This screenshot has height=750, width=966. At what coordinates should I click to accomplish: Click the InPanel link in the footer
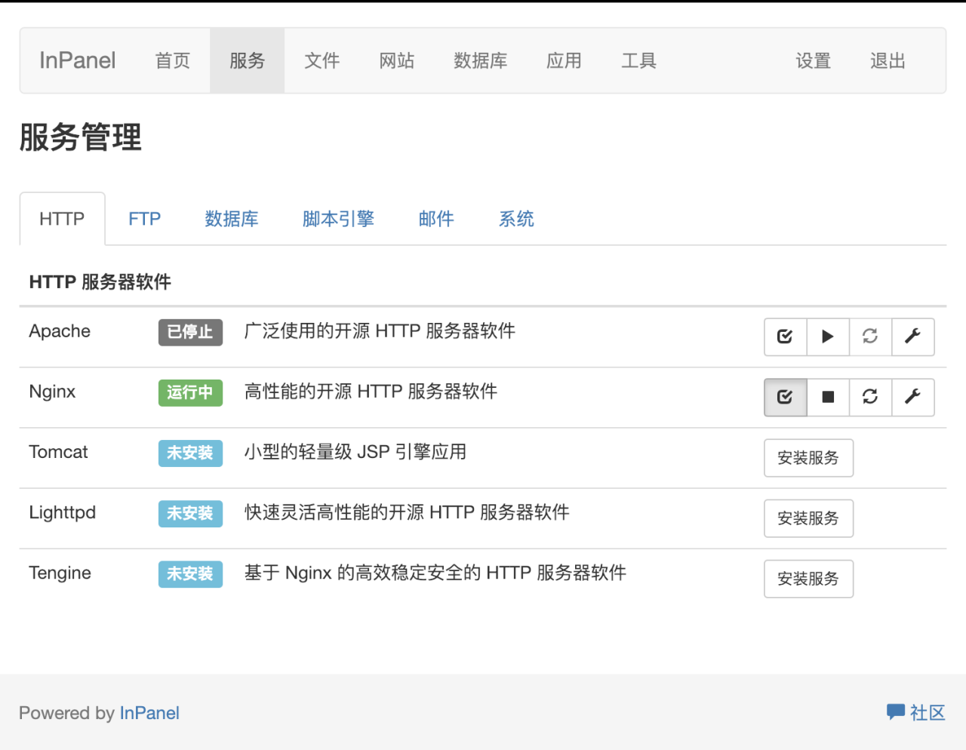(x=149, y=712)
